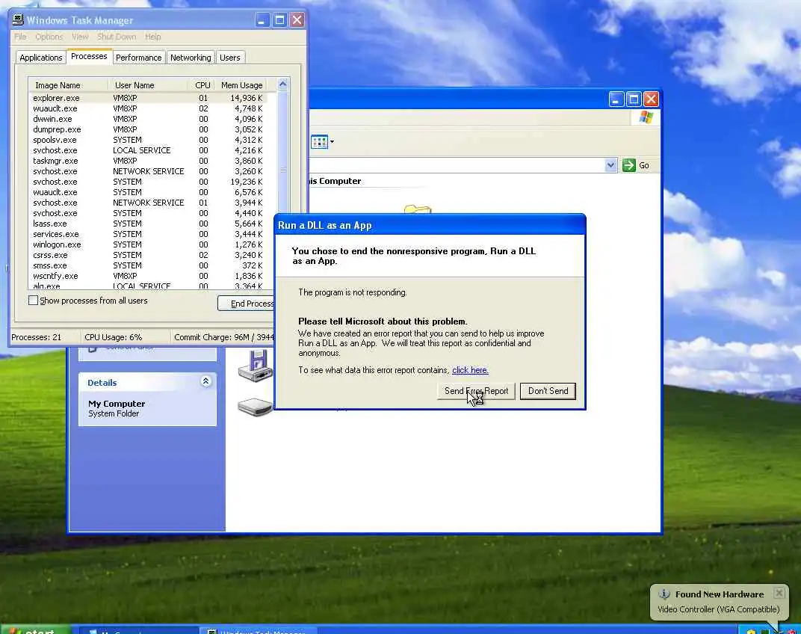The image size is (801, 634).
Task: Click the floppy drive icon in My Computer
Action: (256, 366)
